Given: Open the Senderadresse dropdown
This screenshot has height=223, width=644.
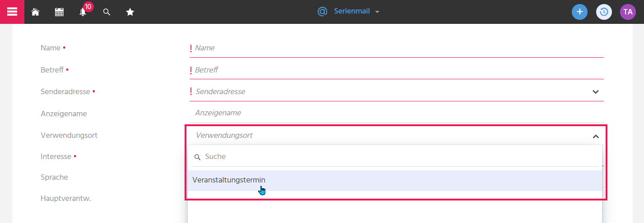Looking at the screenshot, I should (397, 91).
